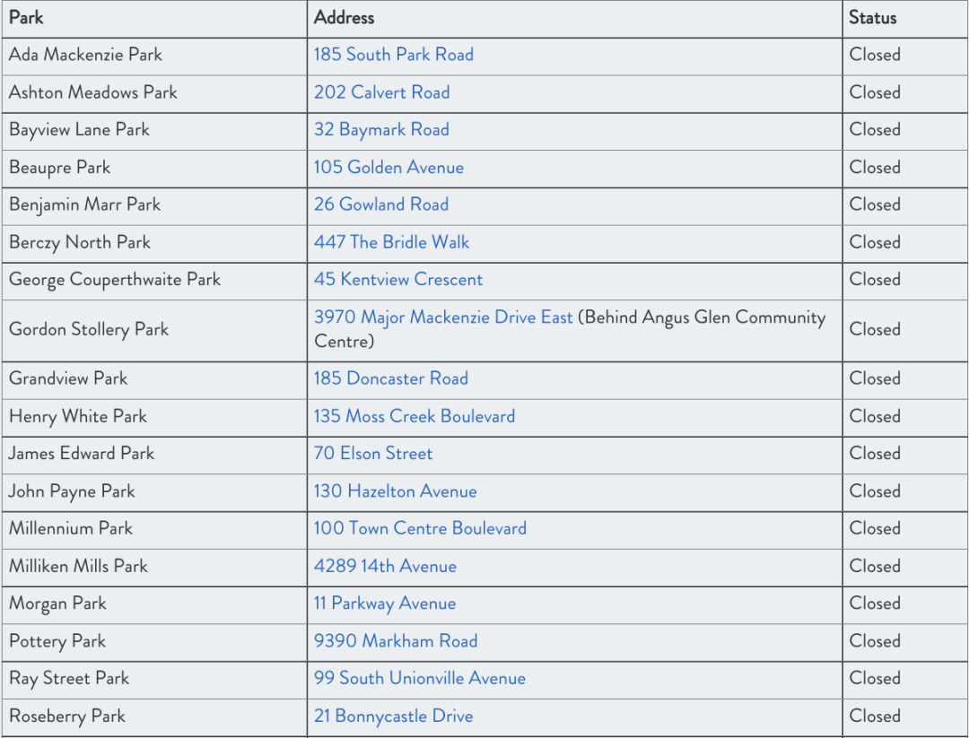Select the 9390 Markham Road link
The height and width of the screenshot is (738, 969).
(395, 641)
